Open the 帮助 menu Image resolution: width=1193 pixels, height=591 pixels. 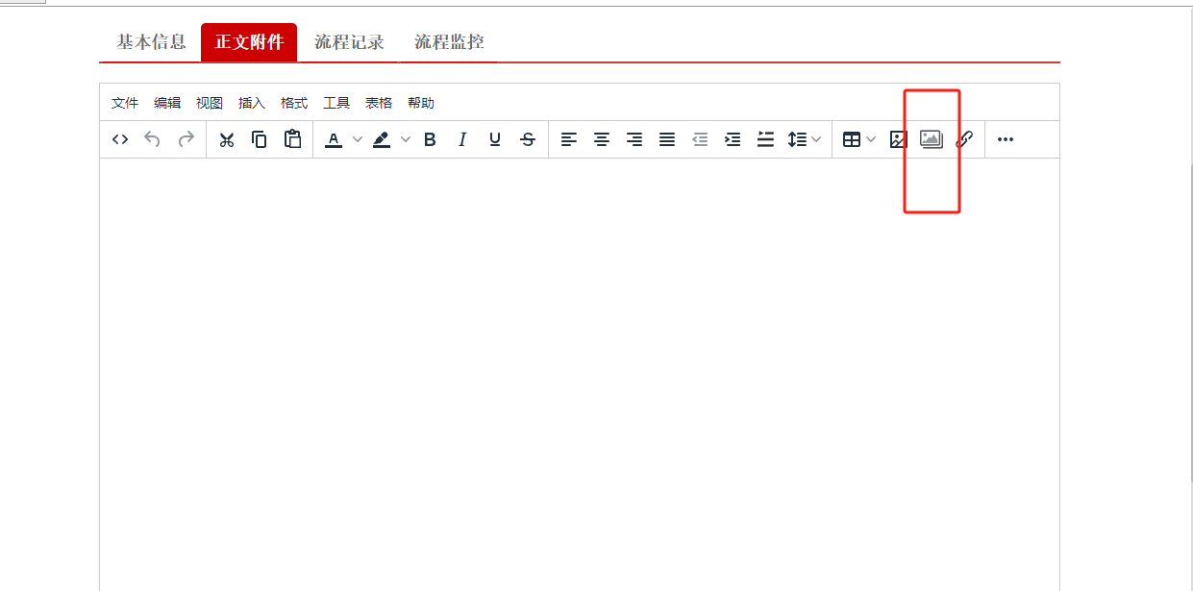(x=421, y=103)
